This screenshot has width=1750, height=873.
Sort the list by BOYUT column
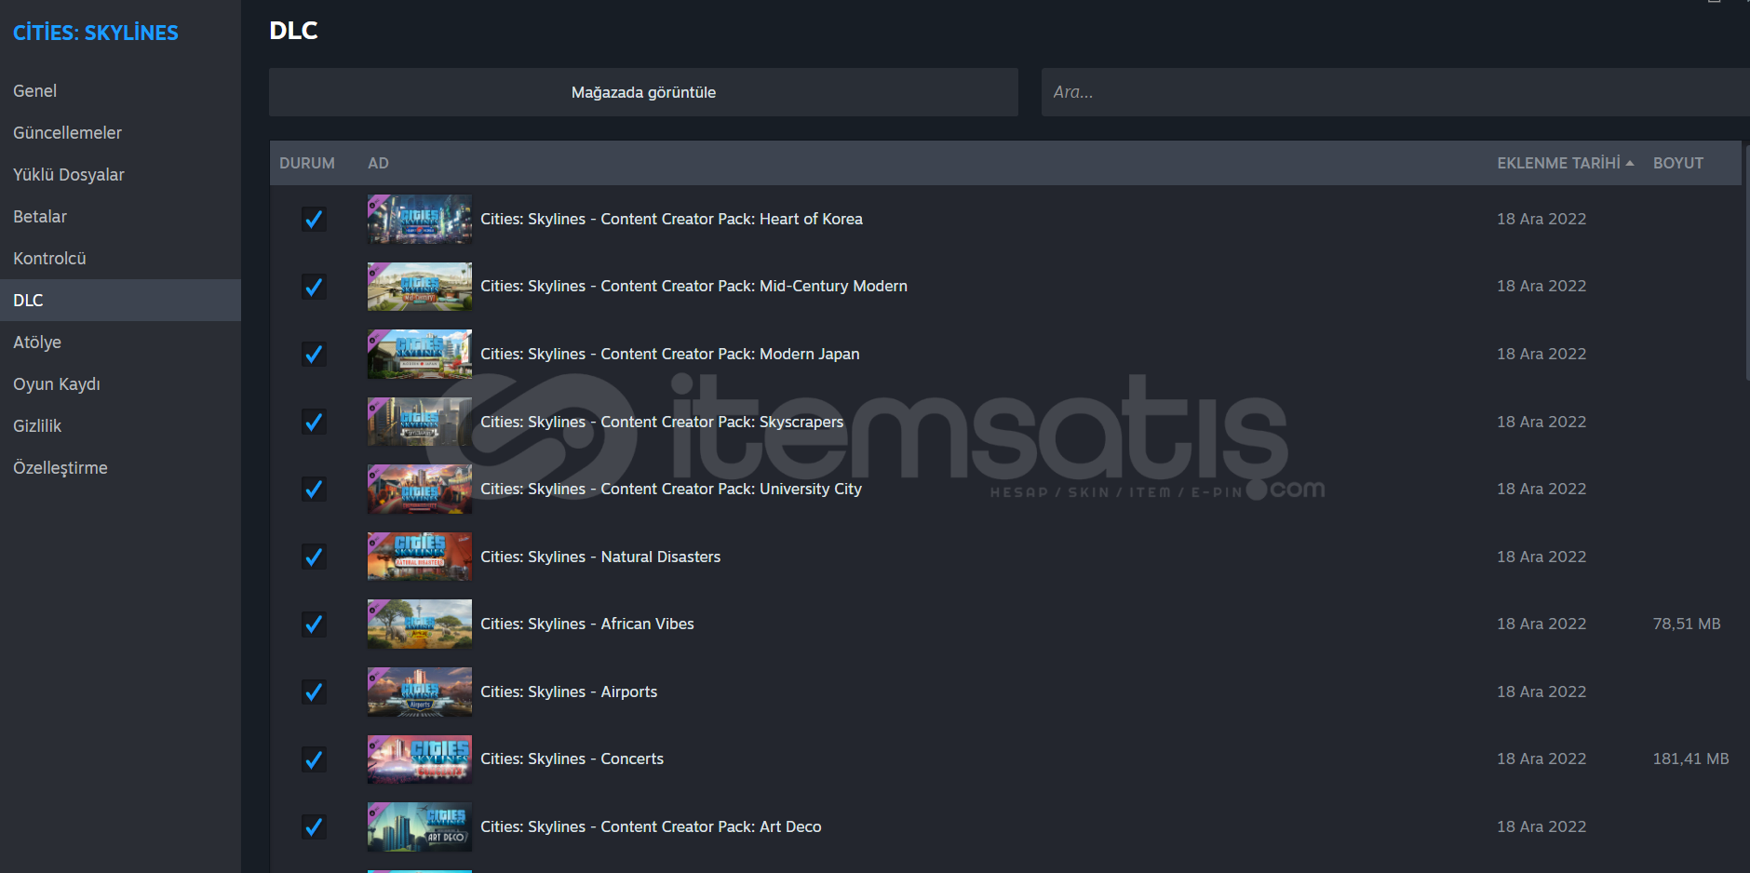pos(1678,163)
